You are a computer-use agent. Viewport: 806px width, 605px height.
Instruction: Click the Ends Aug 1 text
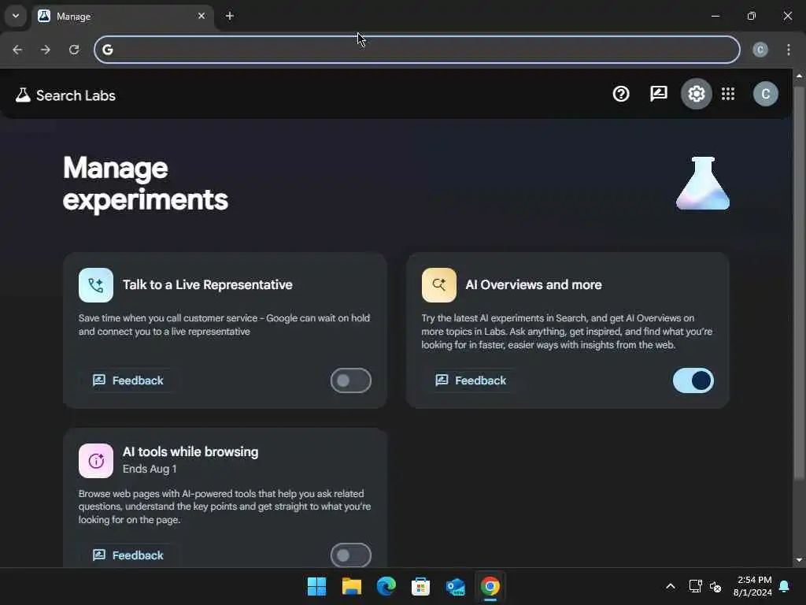(150, 469)
